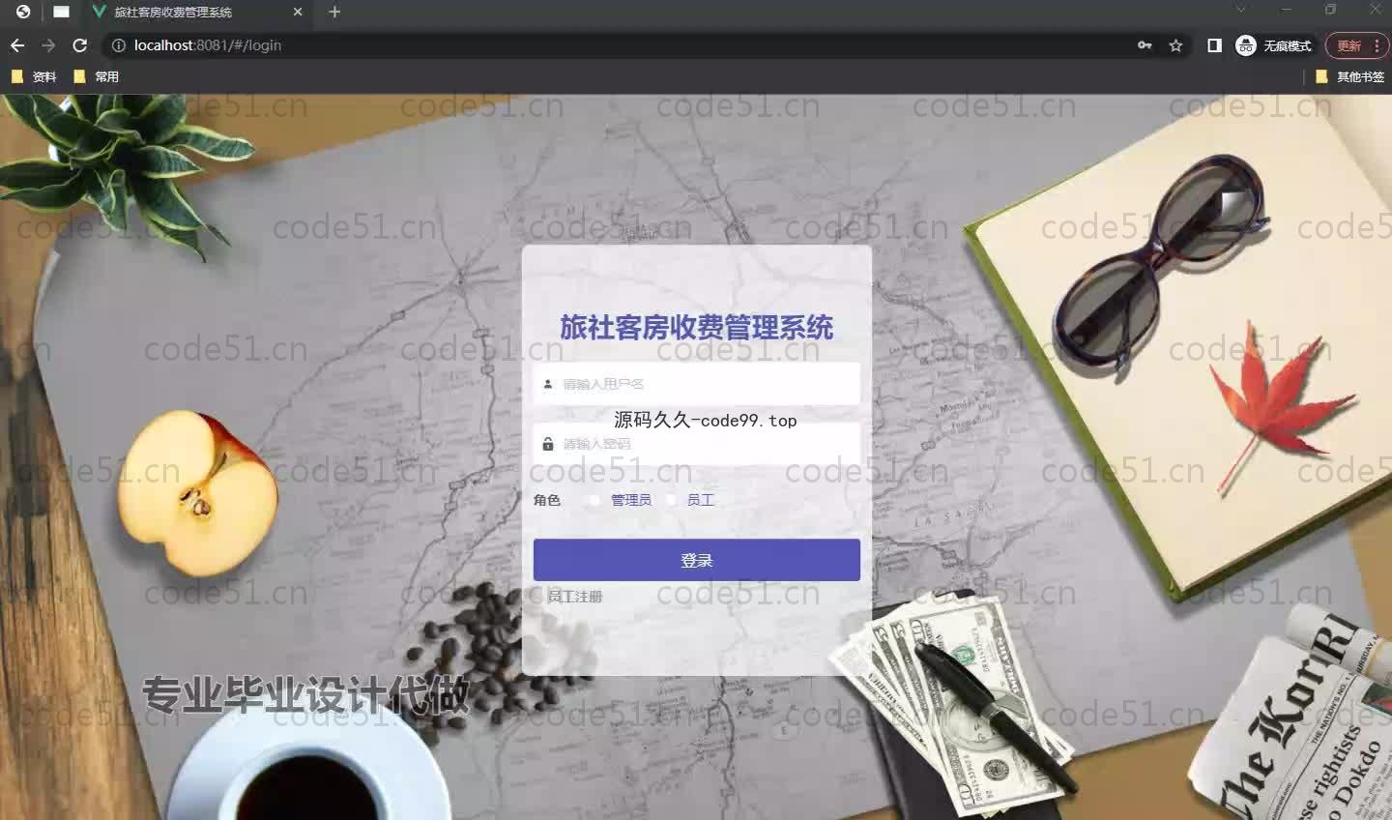
Task: Click the globe icon at the top-left of window
Action: [x=22, y=12]
